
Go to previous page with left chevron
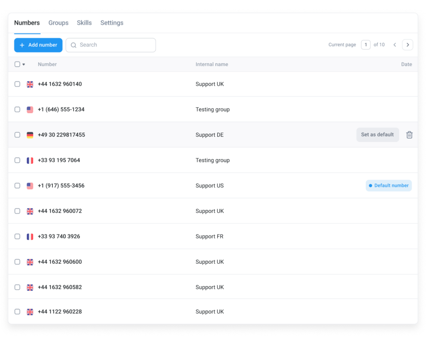[x=394, y=45]
